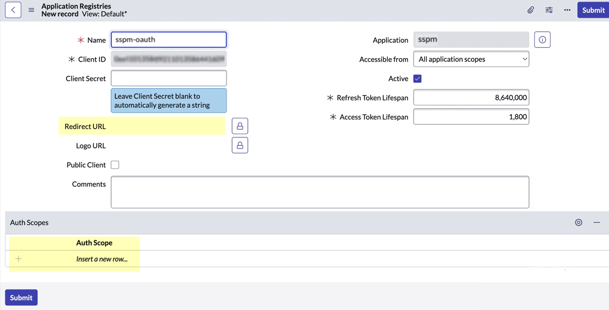Unlock the Redirect URL field

[x=240, y=126]
